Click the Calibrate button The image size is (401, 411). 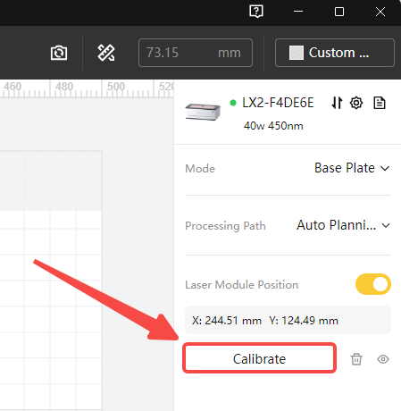pyautogui.click(x=259, y=358)
